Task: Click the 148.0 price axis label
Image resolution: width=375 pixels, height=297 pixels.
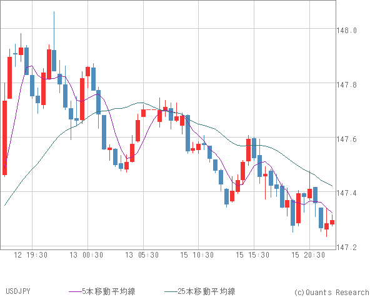Action: 346,31
